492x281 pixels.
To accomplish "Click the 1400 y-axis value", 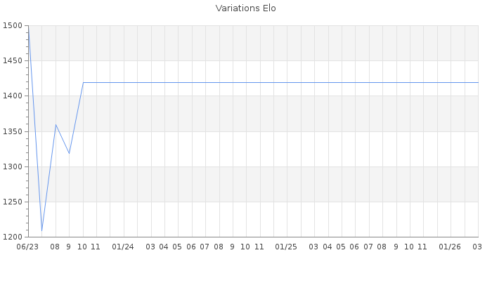I will tap(13, 96).
